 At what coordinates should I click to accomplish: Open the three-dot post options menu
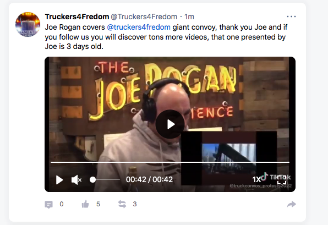click(x=291, y=17)
